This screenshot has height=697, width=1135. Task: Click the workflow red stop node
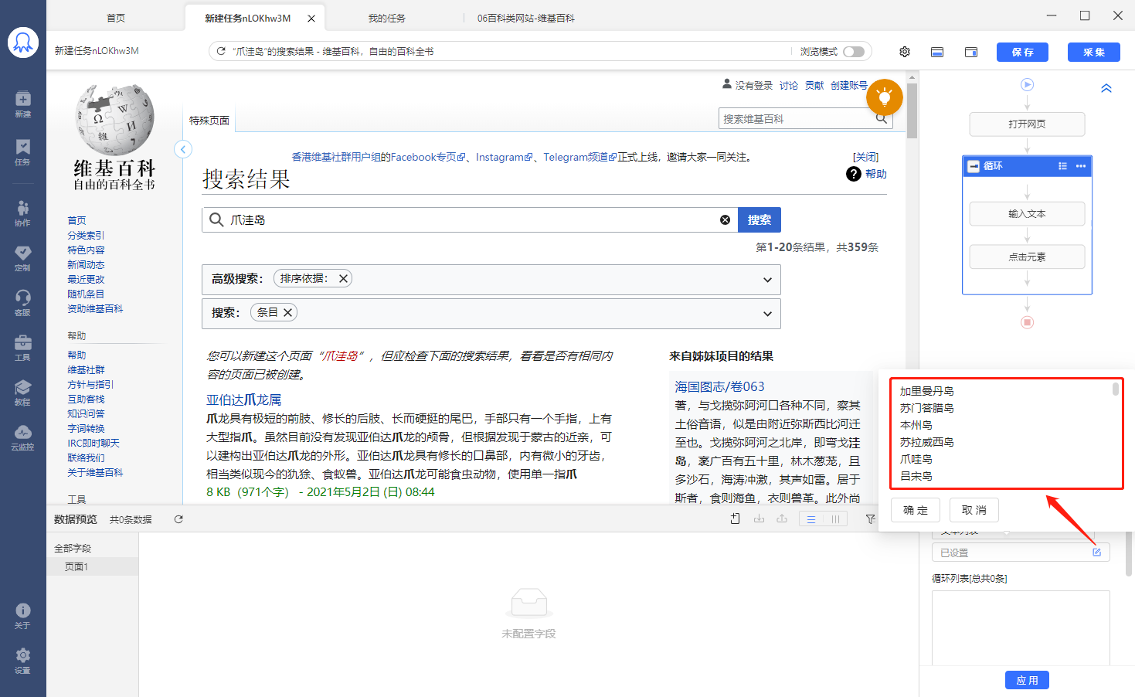[x=1027, y=322]
